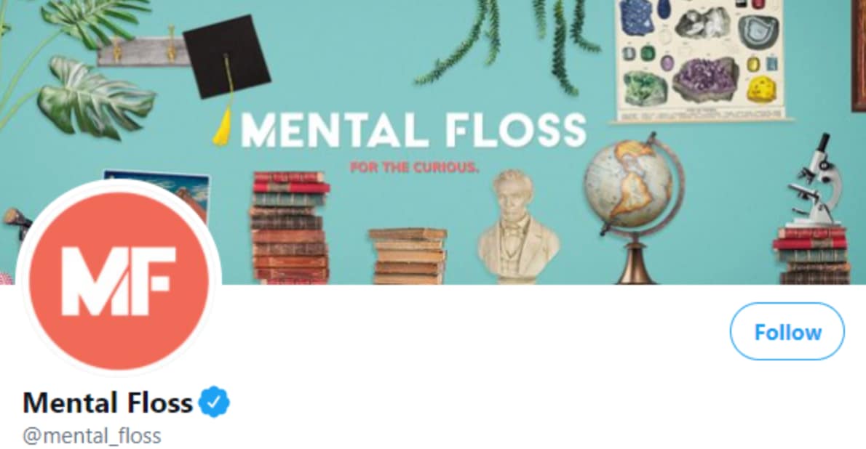Click the FOR THE CURIOUS tagline
This screenshot has width=866, height=449.
pos(414,166)
